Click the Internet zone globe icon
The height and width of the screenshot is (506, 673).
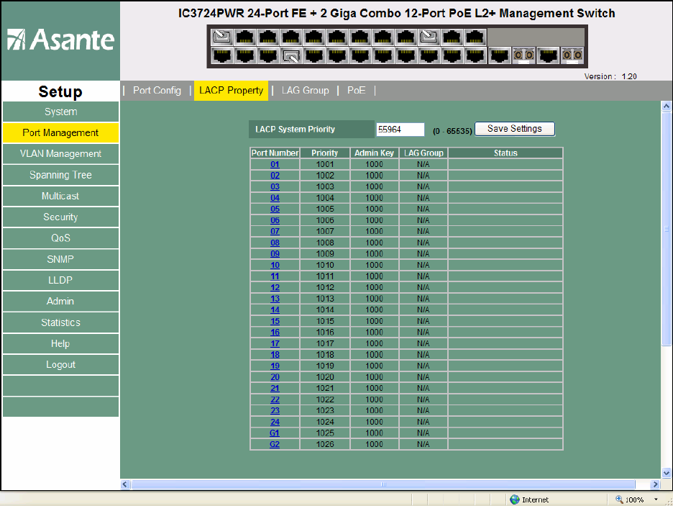coord(514,500)
